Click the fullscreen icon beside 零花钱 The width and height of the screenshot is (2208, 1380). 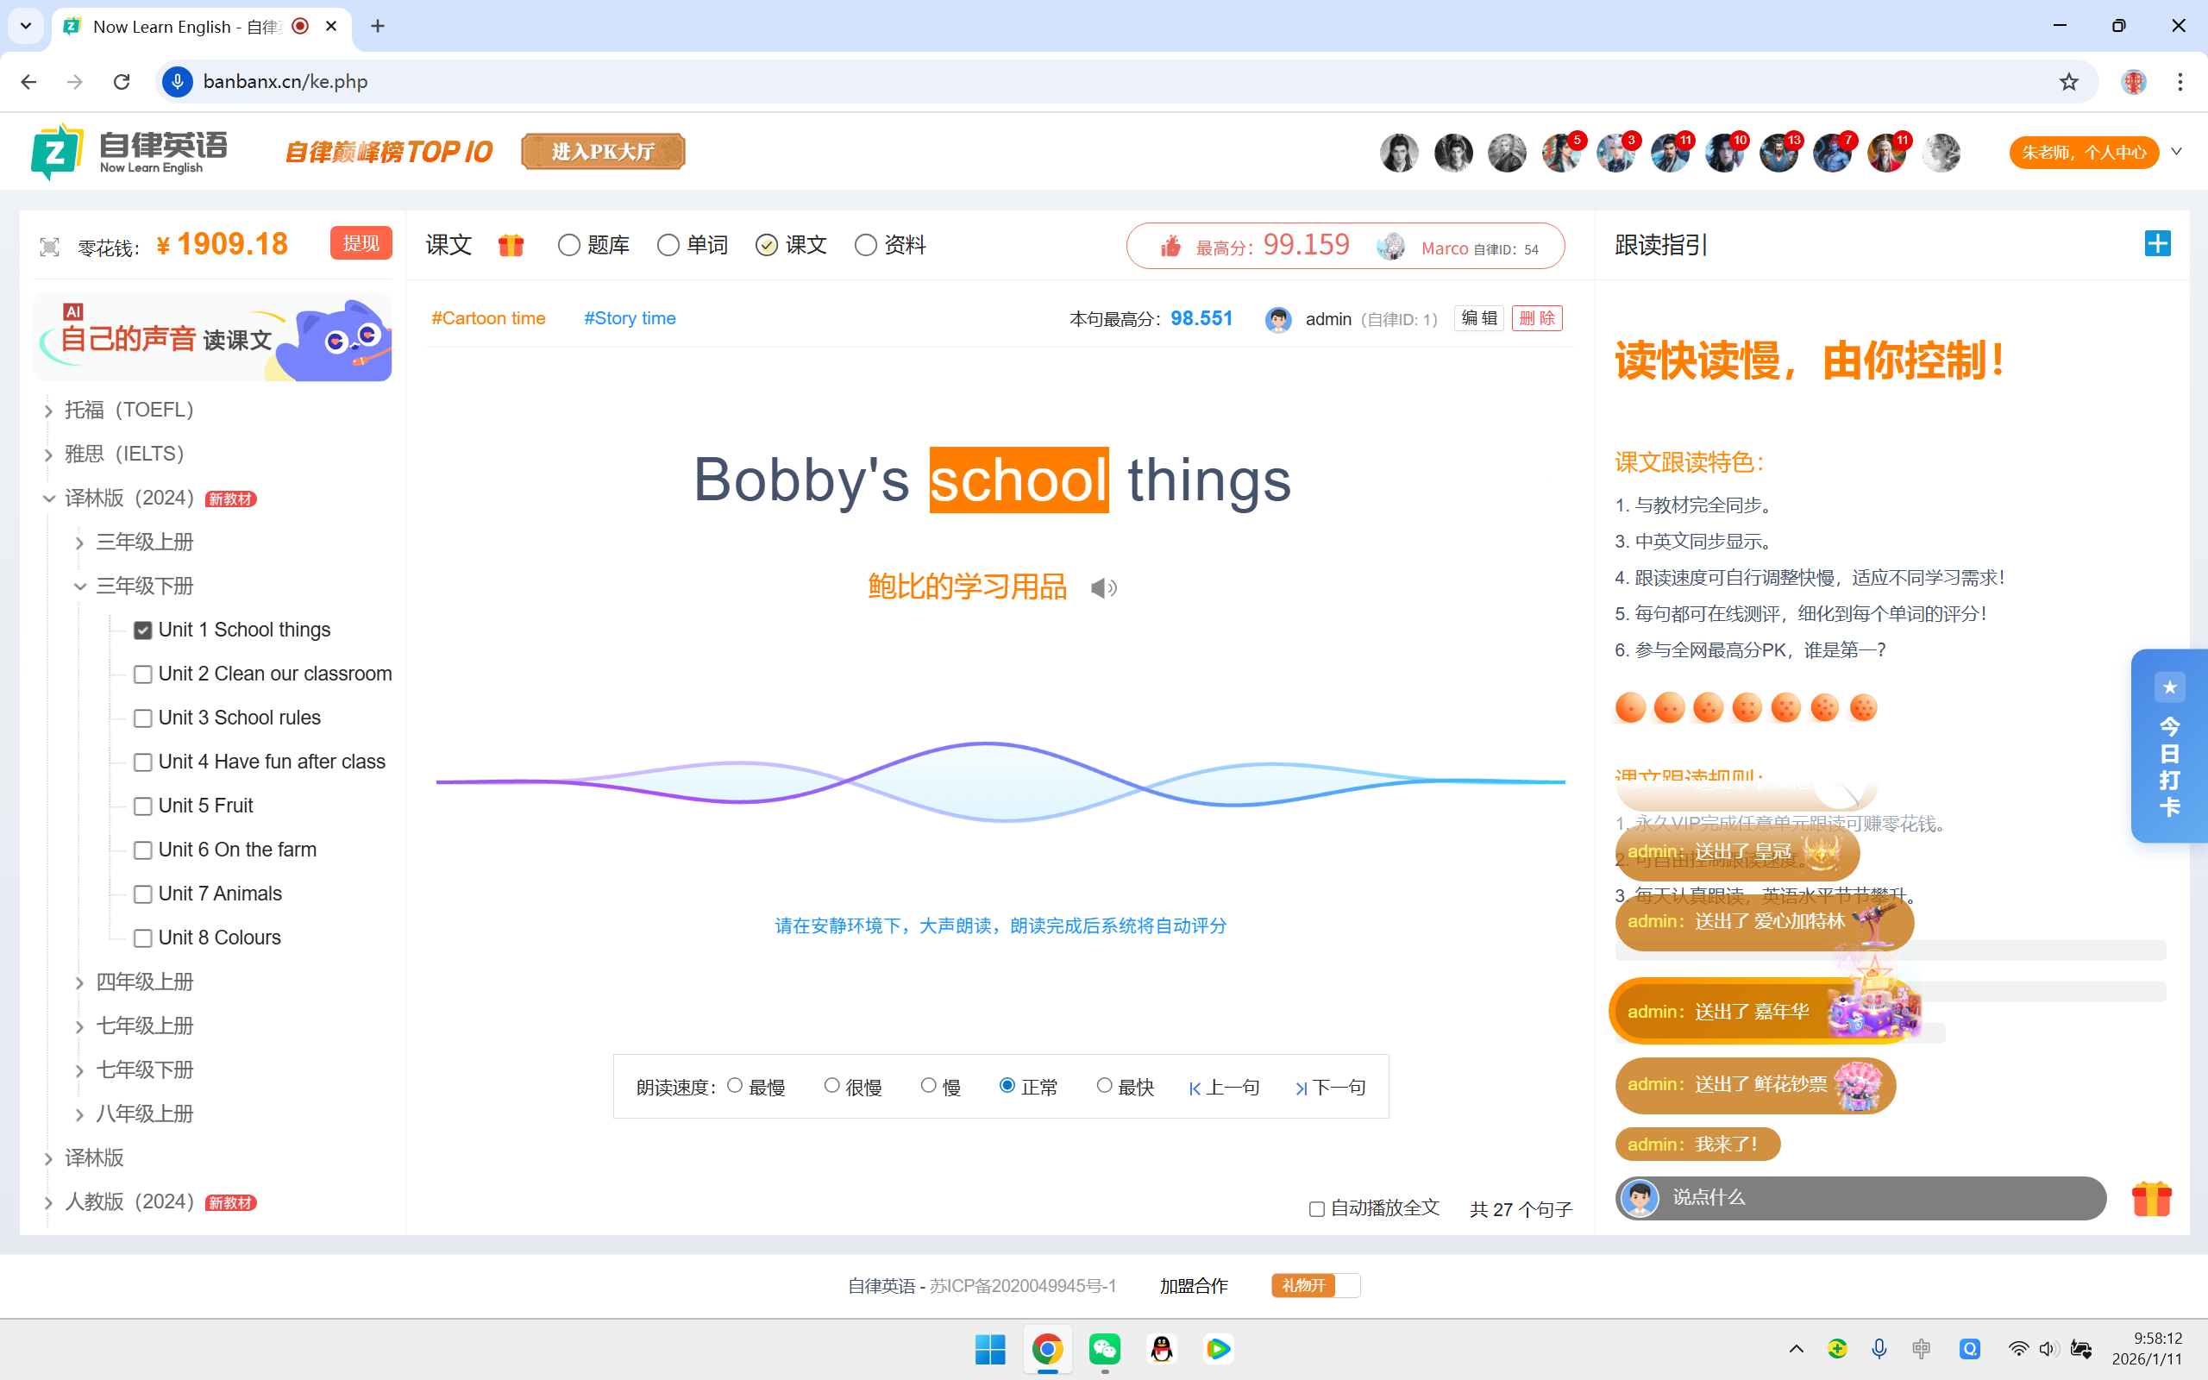pyautogui.click(x=49, y=247)
